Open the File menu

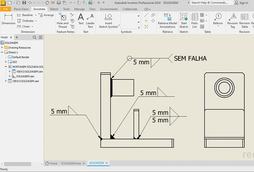pos(5,9)
